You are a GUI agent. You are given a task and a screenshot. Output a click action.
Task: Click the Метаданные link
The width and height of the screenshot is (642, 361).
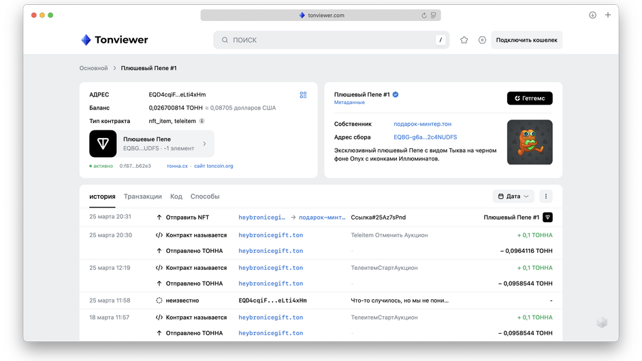click(x=349, y=102)
